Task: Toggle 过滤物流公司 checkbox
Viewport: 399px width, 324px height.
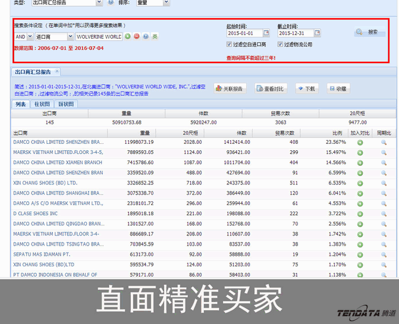Action: pyautogui.click(x=281, y=45)
